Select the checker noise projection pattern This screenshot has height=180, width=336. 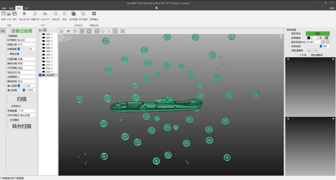click(327, 38)
